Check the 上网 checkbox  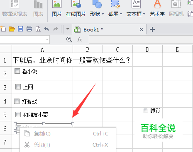tap(18, 87)
